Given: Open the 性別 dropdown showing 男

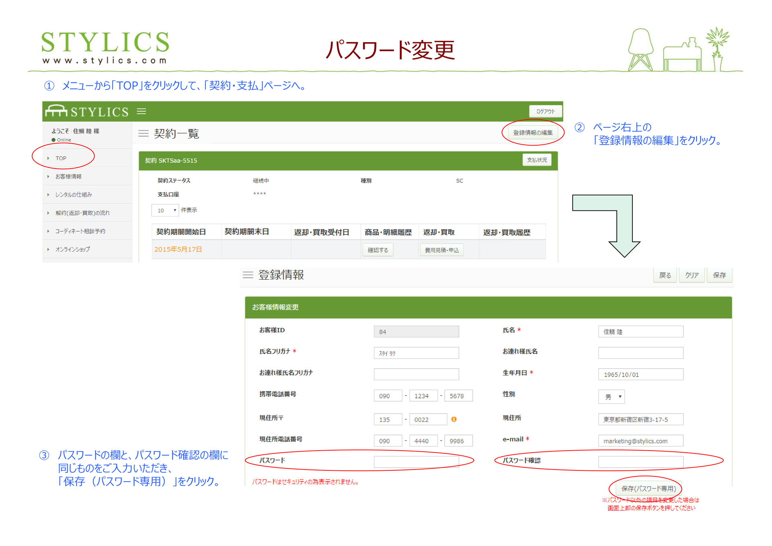Looking at the screenshot, I should tap(611, 397).
